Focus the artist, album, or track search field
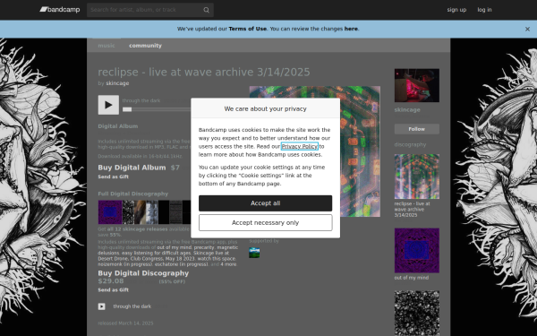The height and width of the screenshot is (336, 537). [150, 10]
